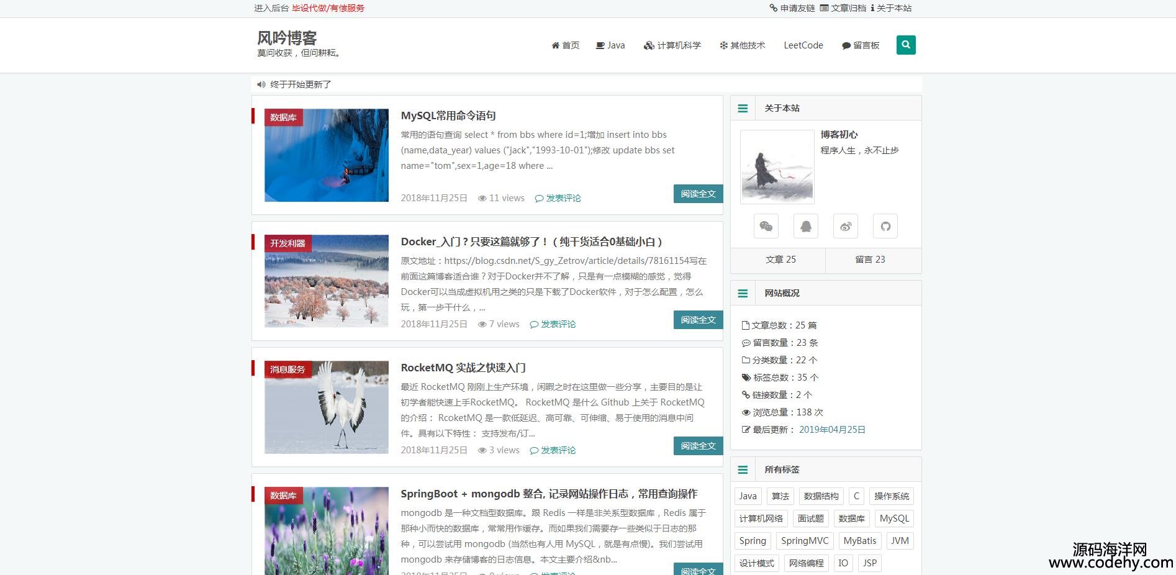Select the 操作系统 tag

pos(892,496)
